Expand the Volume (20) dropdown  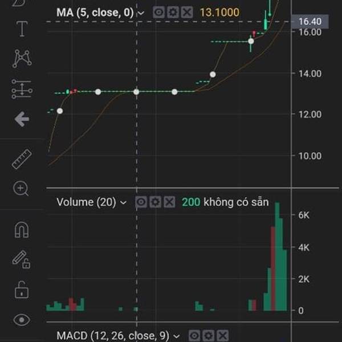[x=124, y=203]
